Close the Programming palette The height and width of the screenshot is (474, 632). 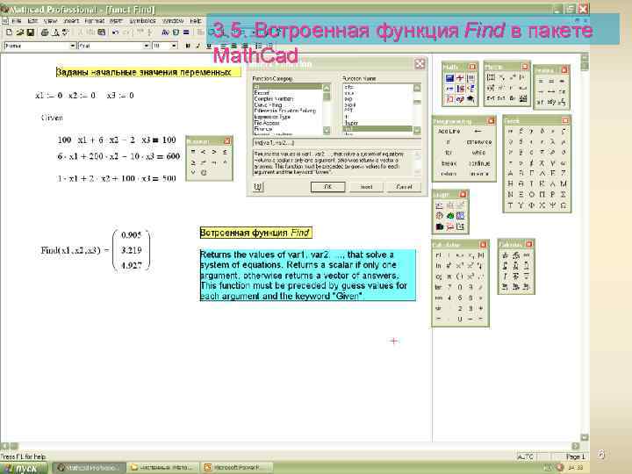[491, 120]
